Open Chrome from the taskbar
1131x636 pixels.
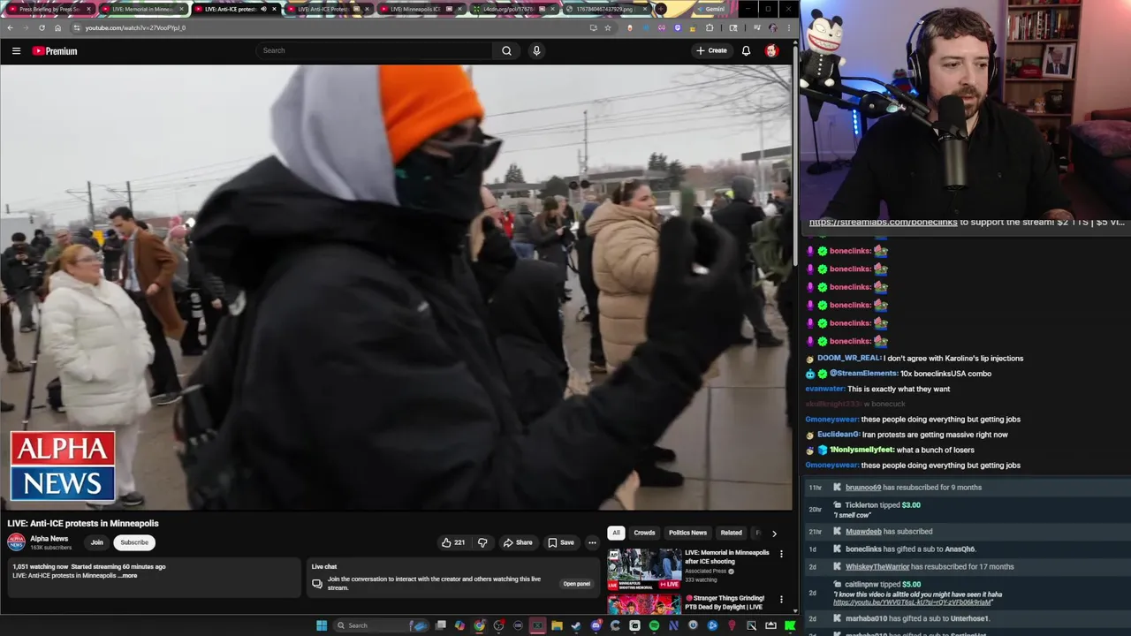[480, 625]
